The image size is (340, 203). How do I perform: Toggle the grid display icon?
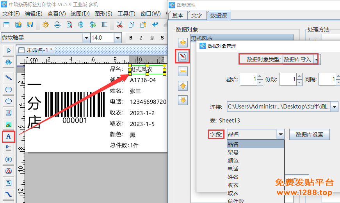coord(104,24)
